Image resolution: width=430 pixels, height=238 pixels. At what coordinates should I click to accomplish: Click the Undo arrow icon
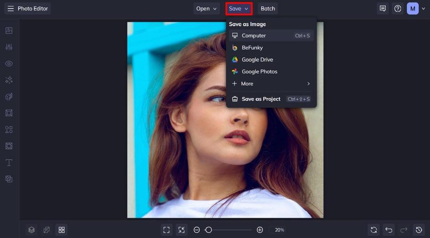389,230
